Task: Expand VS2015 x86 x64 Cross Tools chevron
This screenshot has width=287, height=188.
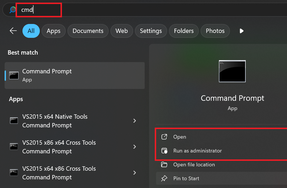Action: coord(135,147)
